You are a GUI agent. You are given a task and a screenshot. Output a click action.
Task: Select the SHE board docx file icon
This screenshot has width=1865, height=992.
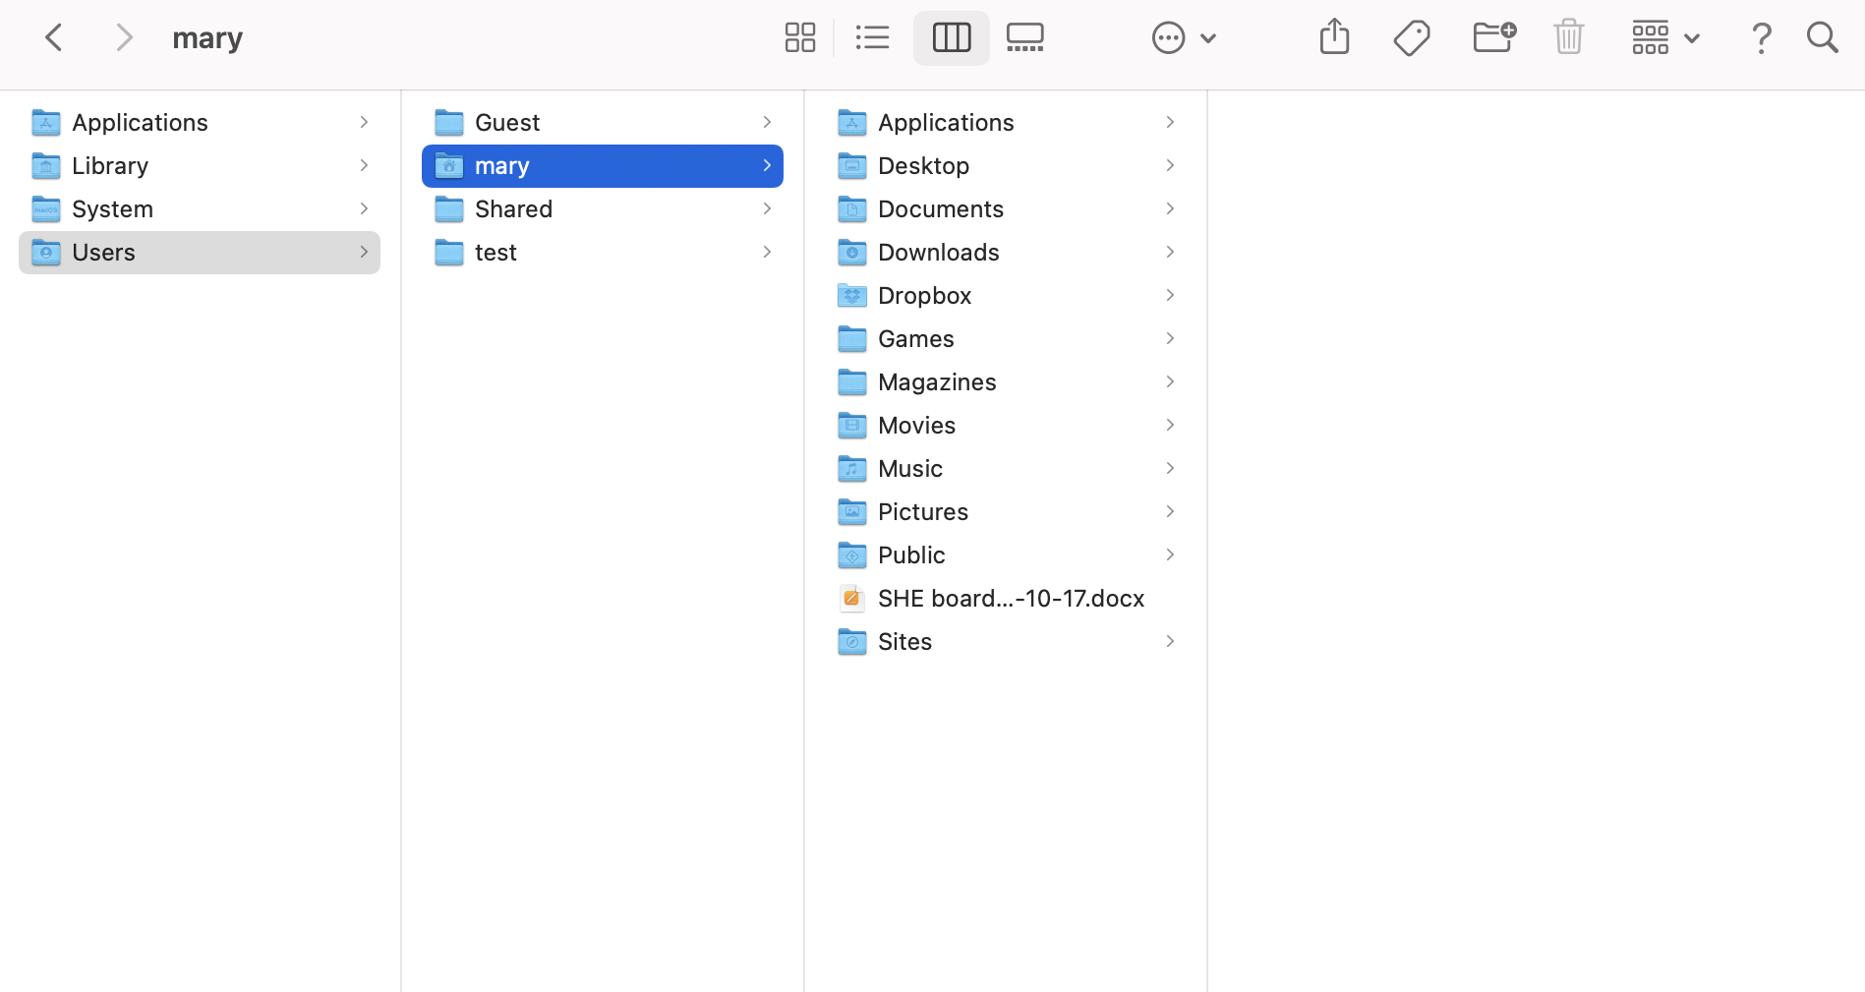(852, 598)
